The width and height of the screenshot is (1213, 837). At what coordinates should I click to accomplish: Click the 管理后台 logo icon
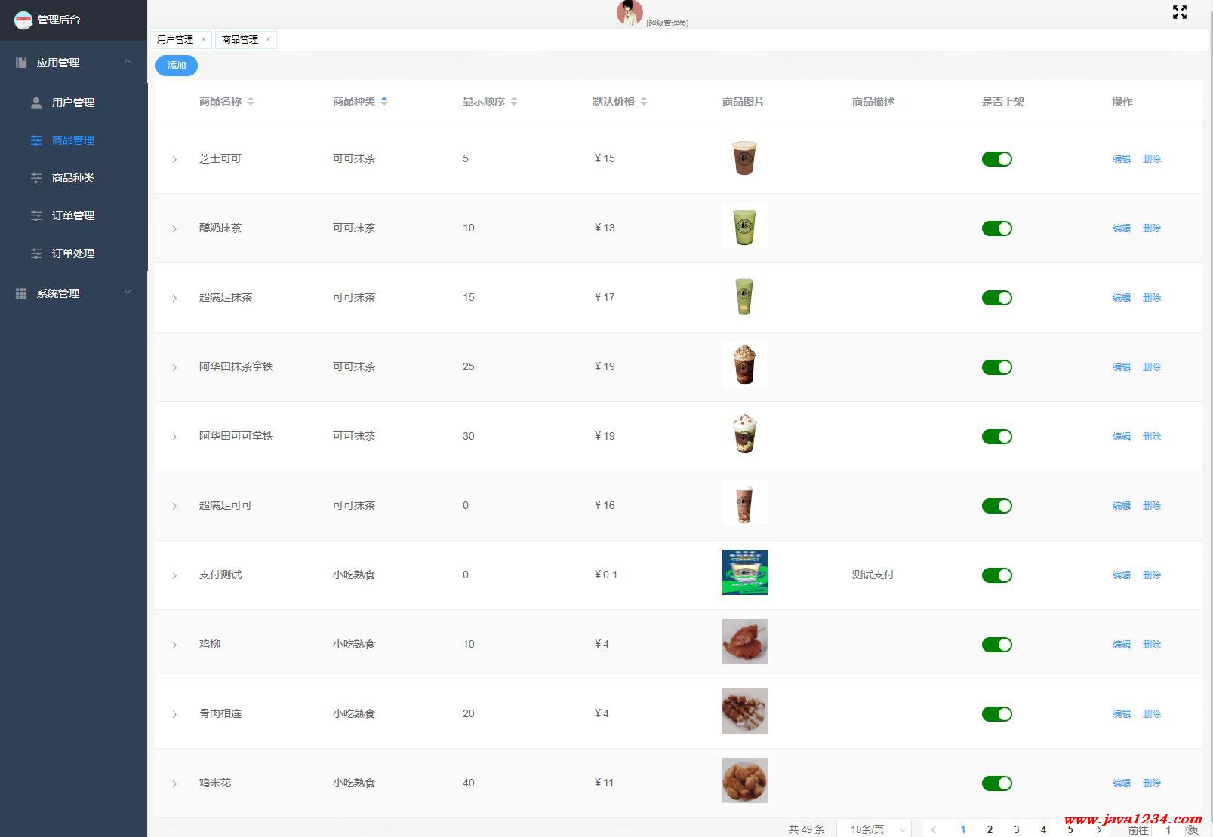[x=23, y=20]
